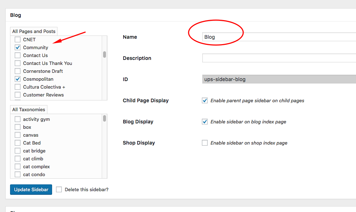Click the pages and posts list scrollbar
Viewport: 356px width, 212px height.
105,55
